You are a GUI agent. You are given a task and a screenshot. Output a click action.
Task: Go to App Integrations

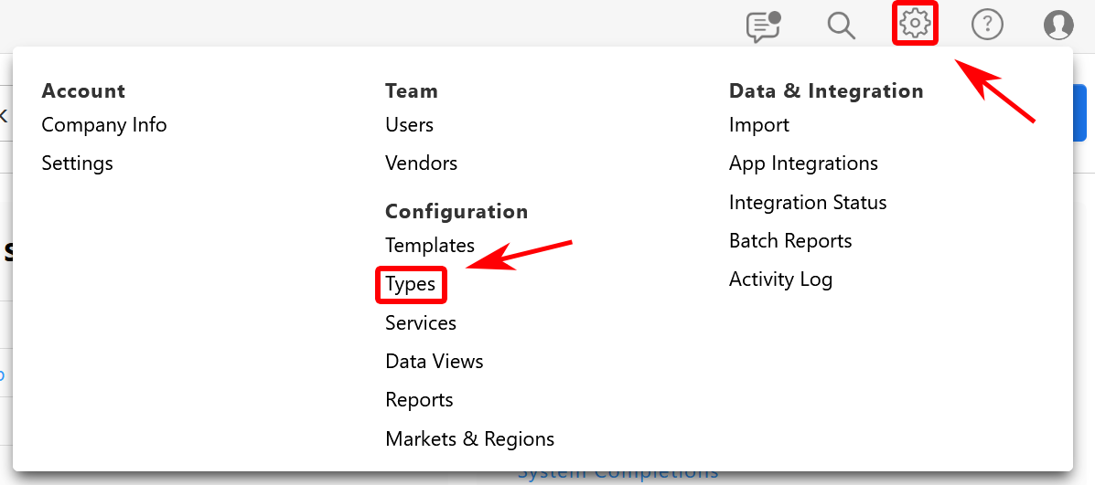[x=803, y=163]
